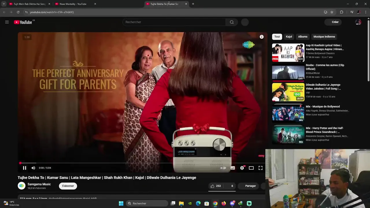Screen dimensions: 370x208
Task: Enter full screen mode
Action: tap(260, 168)
